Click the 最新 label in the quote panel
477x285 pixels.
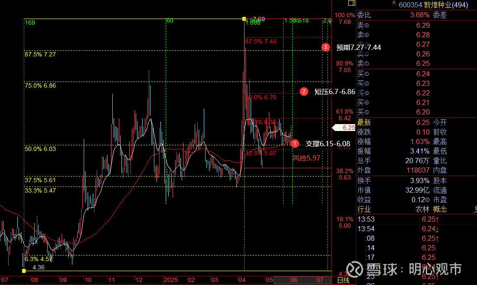coord(364,123)
